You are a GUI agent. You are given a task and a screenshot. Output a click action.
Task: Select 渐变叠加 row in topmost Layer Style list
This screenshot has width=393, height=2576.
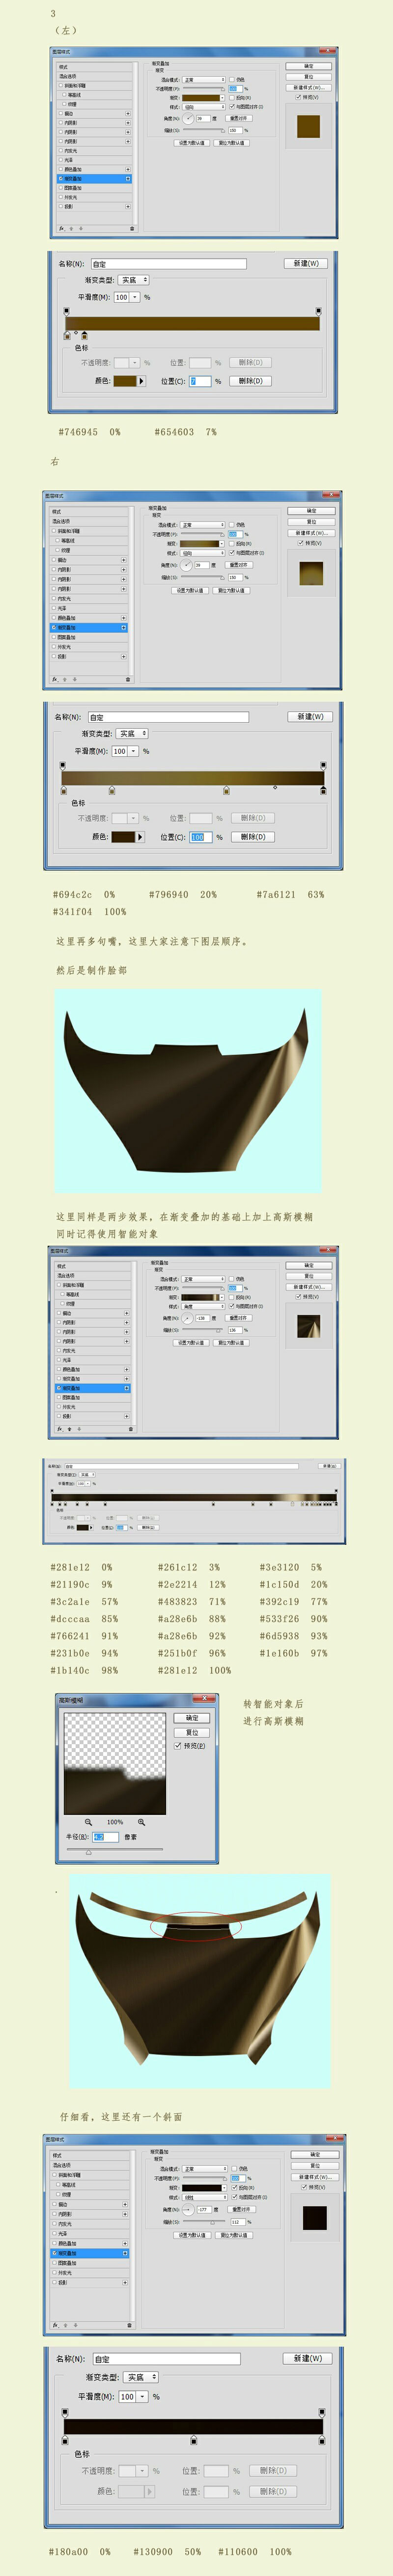tap(94, 179)
